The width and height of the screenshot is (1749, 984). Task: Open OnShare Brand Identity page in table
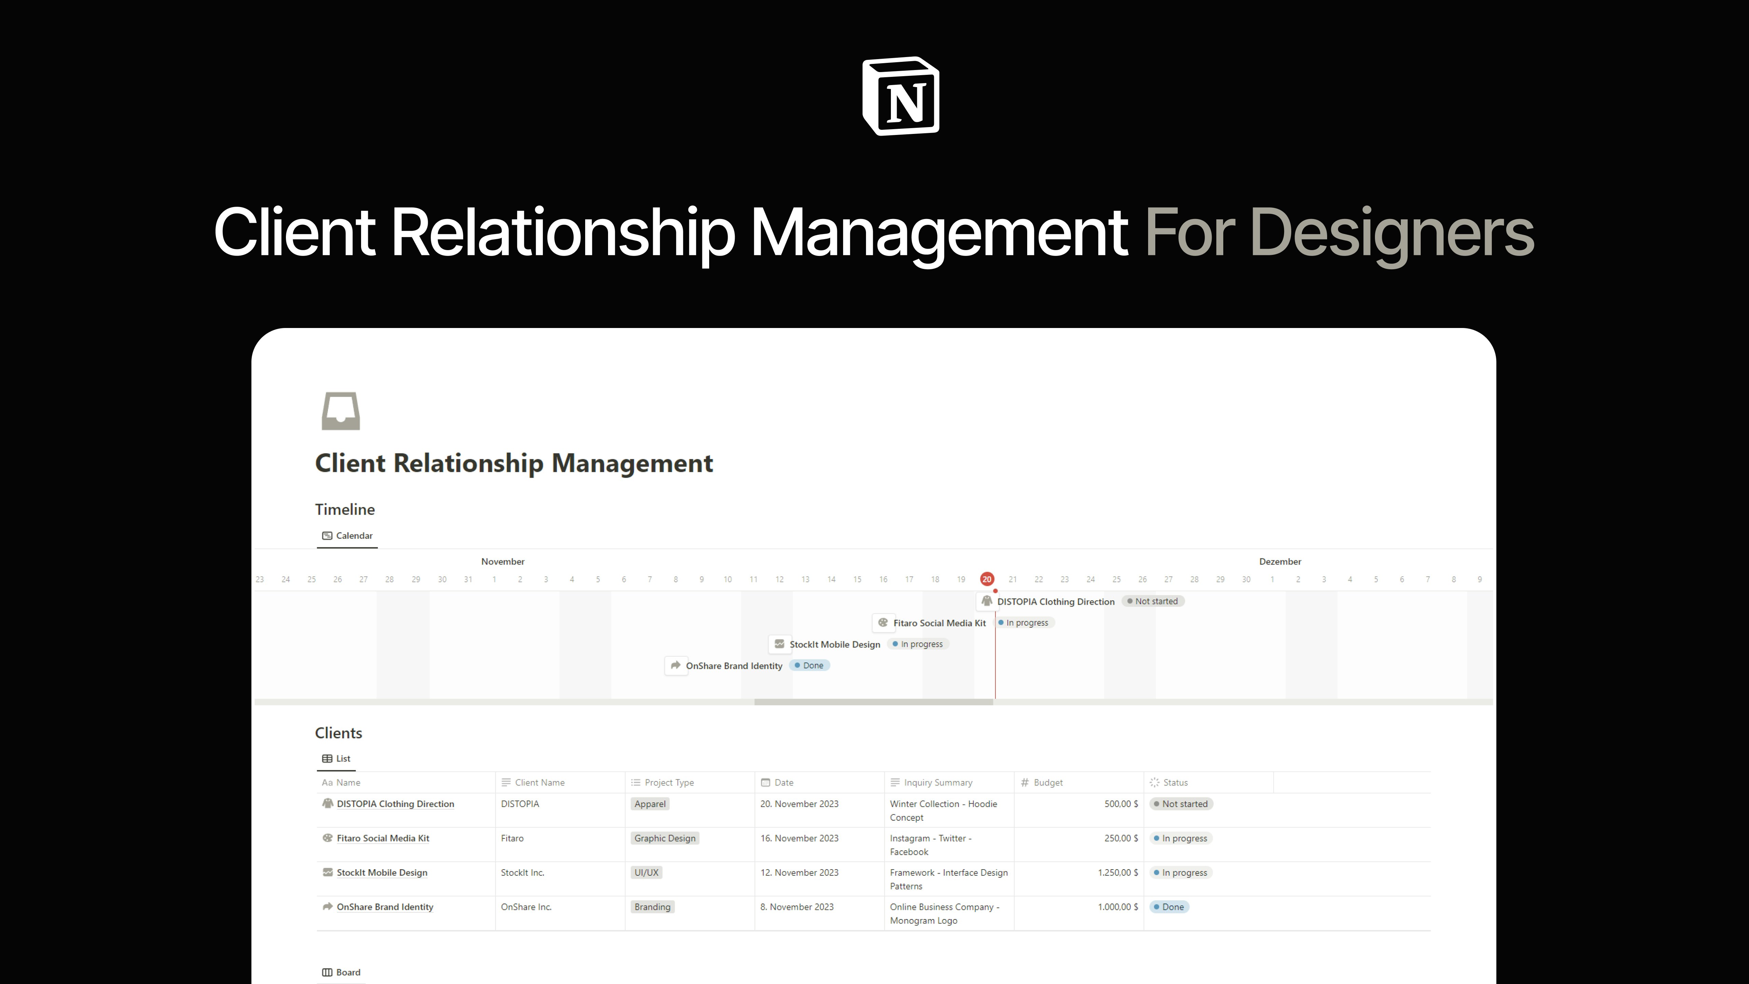pos(385,906)
